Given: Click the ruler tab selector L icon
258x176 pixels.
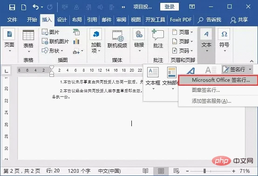Looking at the screenshot, I should (x=6, y=71).
